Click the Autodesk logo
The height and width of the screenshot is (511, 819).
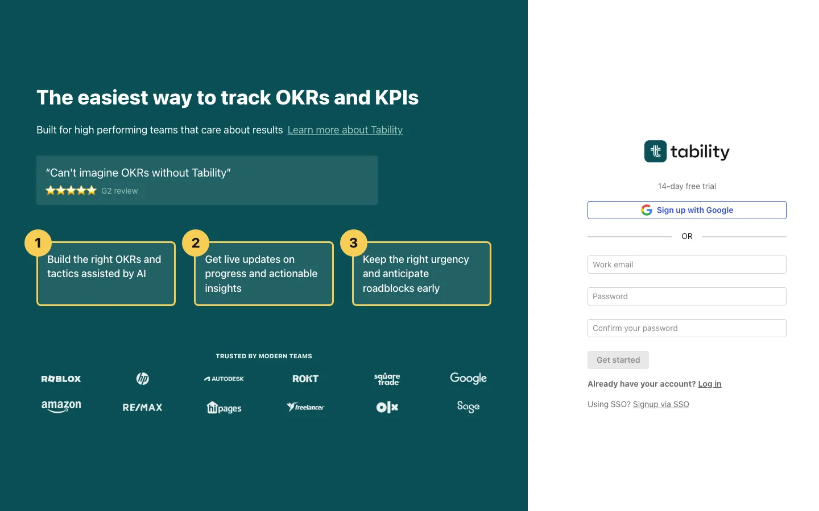(x=224, y=379)
